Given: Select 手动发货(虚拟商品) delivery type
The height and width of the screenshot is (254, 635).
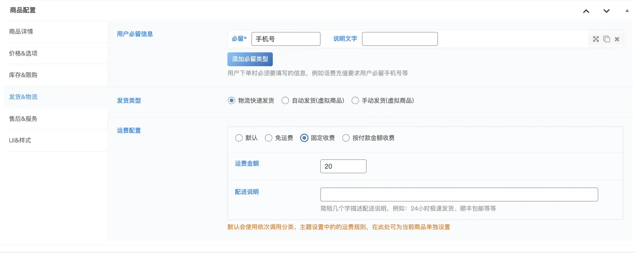Looking at the screenshot, I should tap(355, 100).
